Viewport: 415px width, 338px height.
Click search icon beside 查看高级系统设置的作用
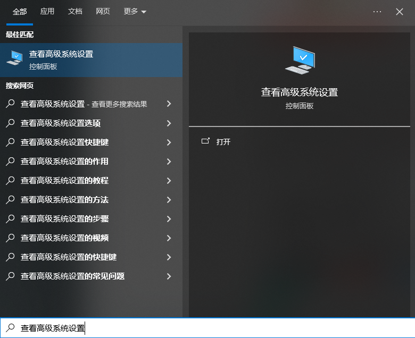(10, 161)
